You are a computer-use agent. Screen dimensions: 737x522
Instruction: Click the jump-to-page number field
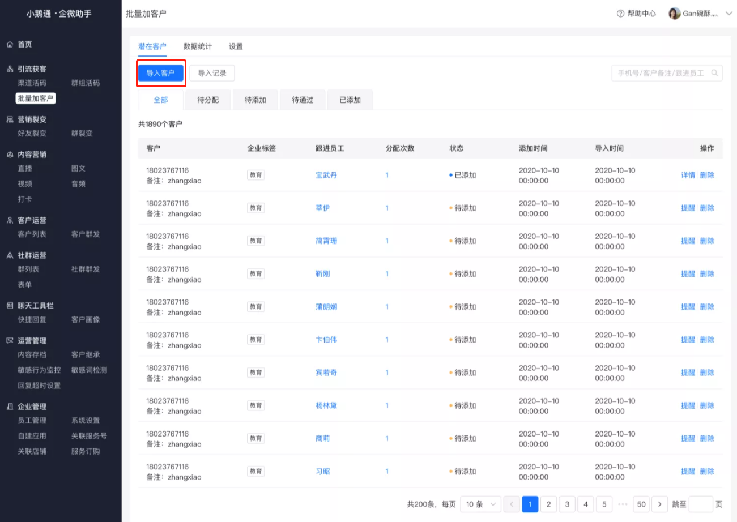click(x=701, y=504)
